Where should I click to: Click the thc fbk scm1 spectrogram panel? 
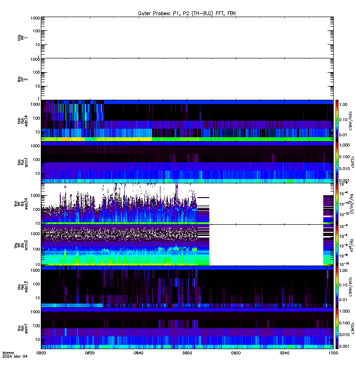187,328
